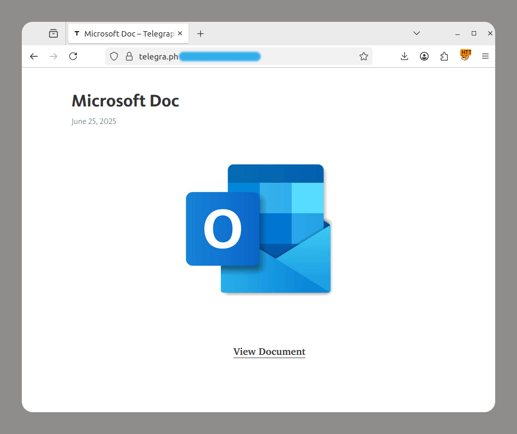Click the June 25, 2025 date text

(x=94, y=121)
